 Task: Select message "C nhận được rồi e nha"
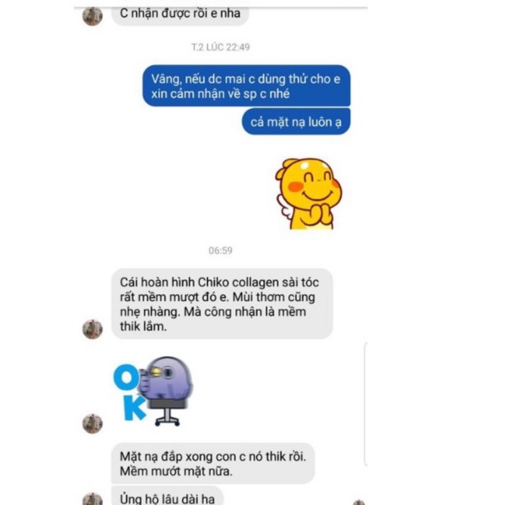point(180,14)
